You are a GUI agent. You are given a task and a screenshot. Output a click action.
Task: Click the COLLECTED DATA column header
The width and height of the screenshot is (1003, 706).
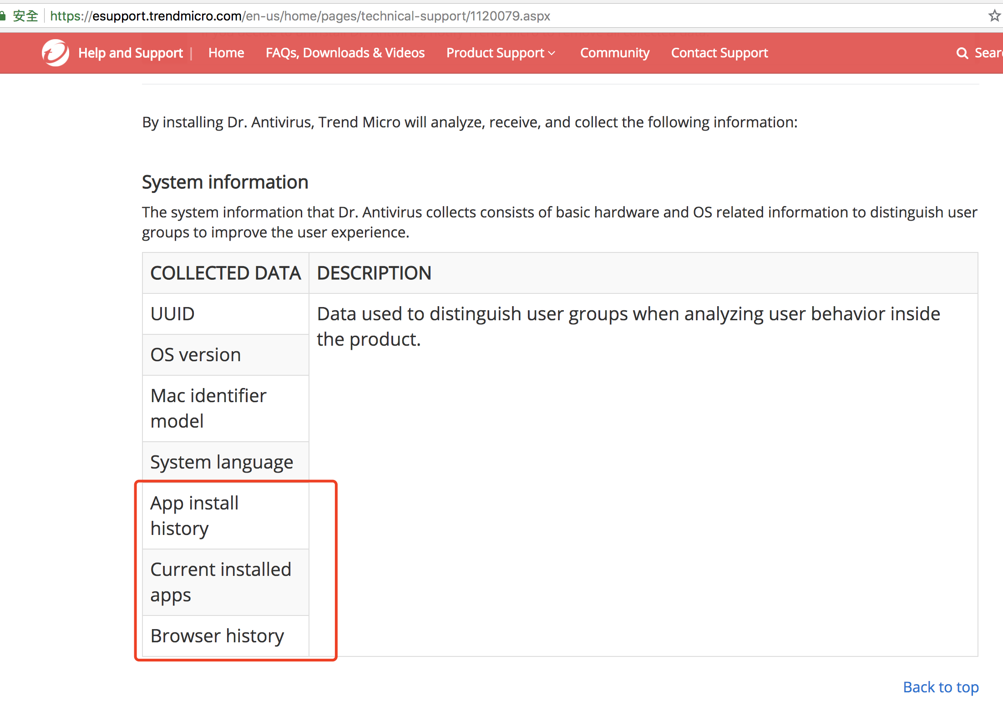[x=225, y=273]
